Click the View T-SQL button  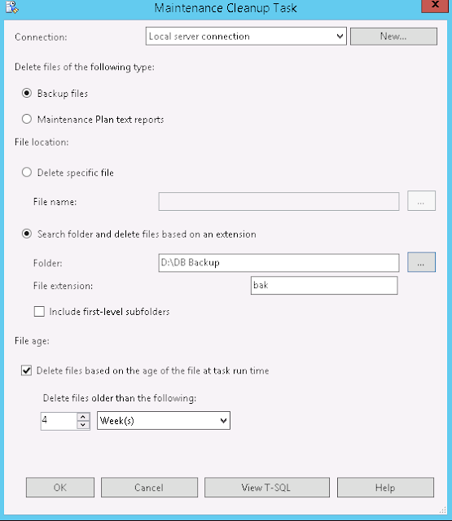click(x=267, y=488)
